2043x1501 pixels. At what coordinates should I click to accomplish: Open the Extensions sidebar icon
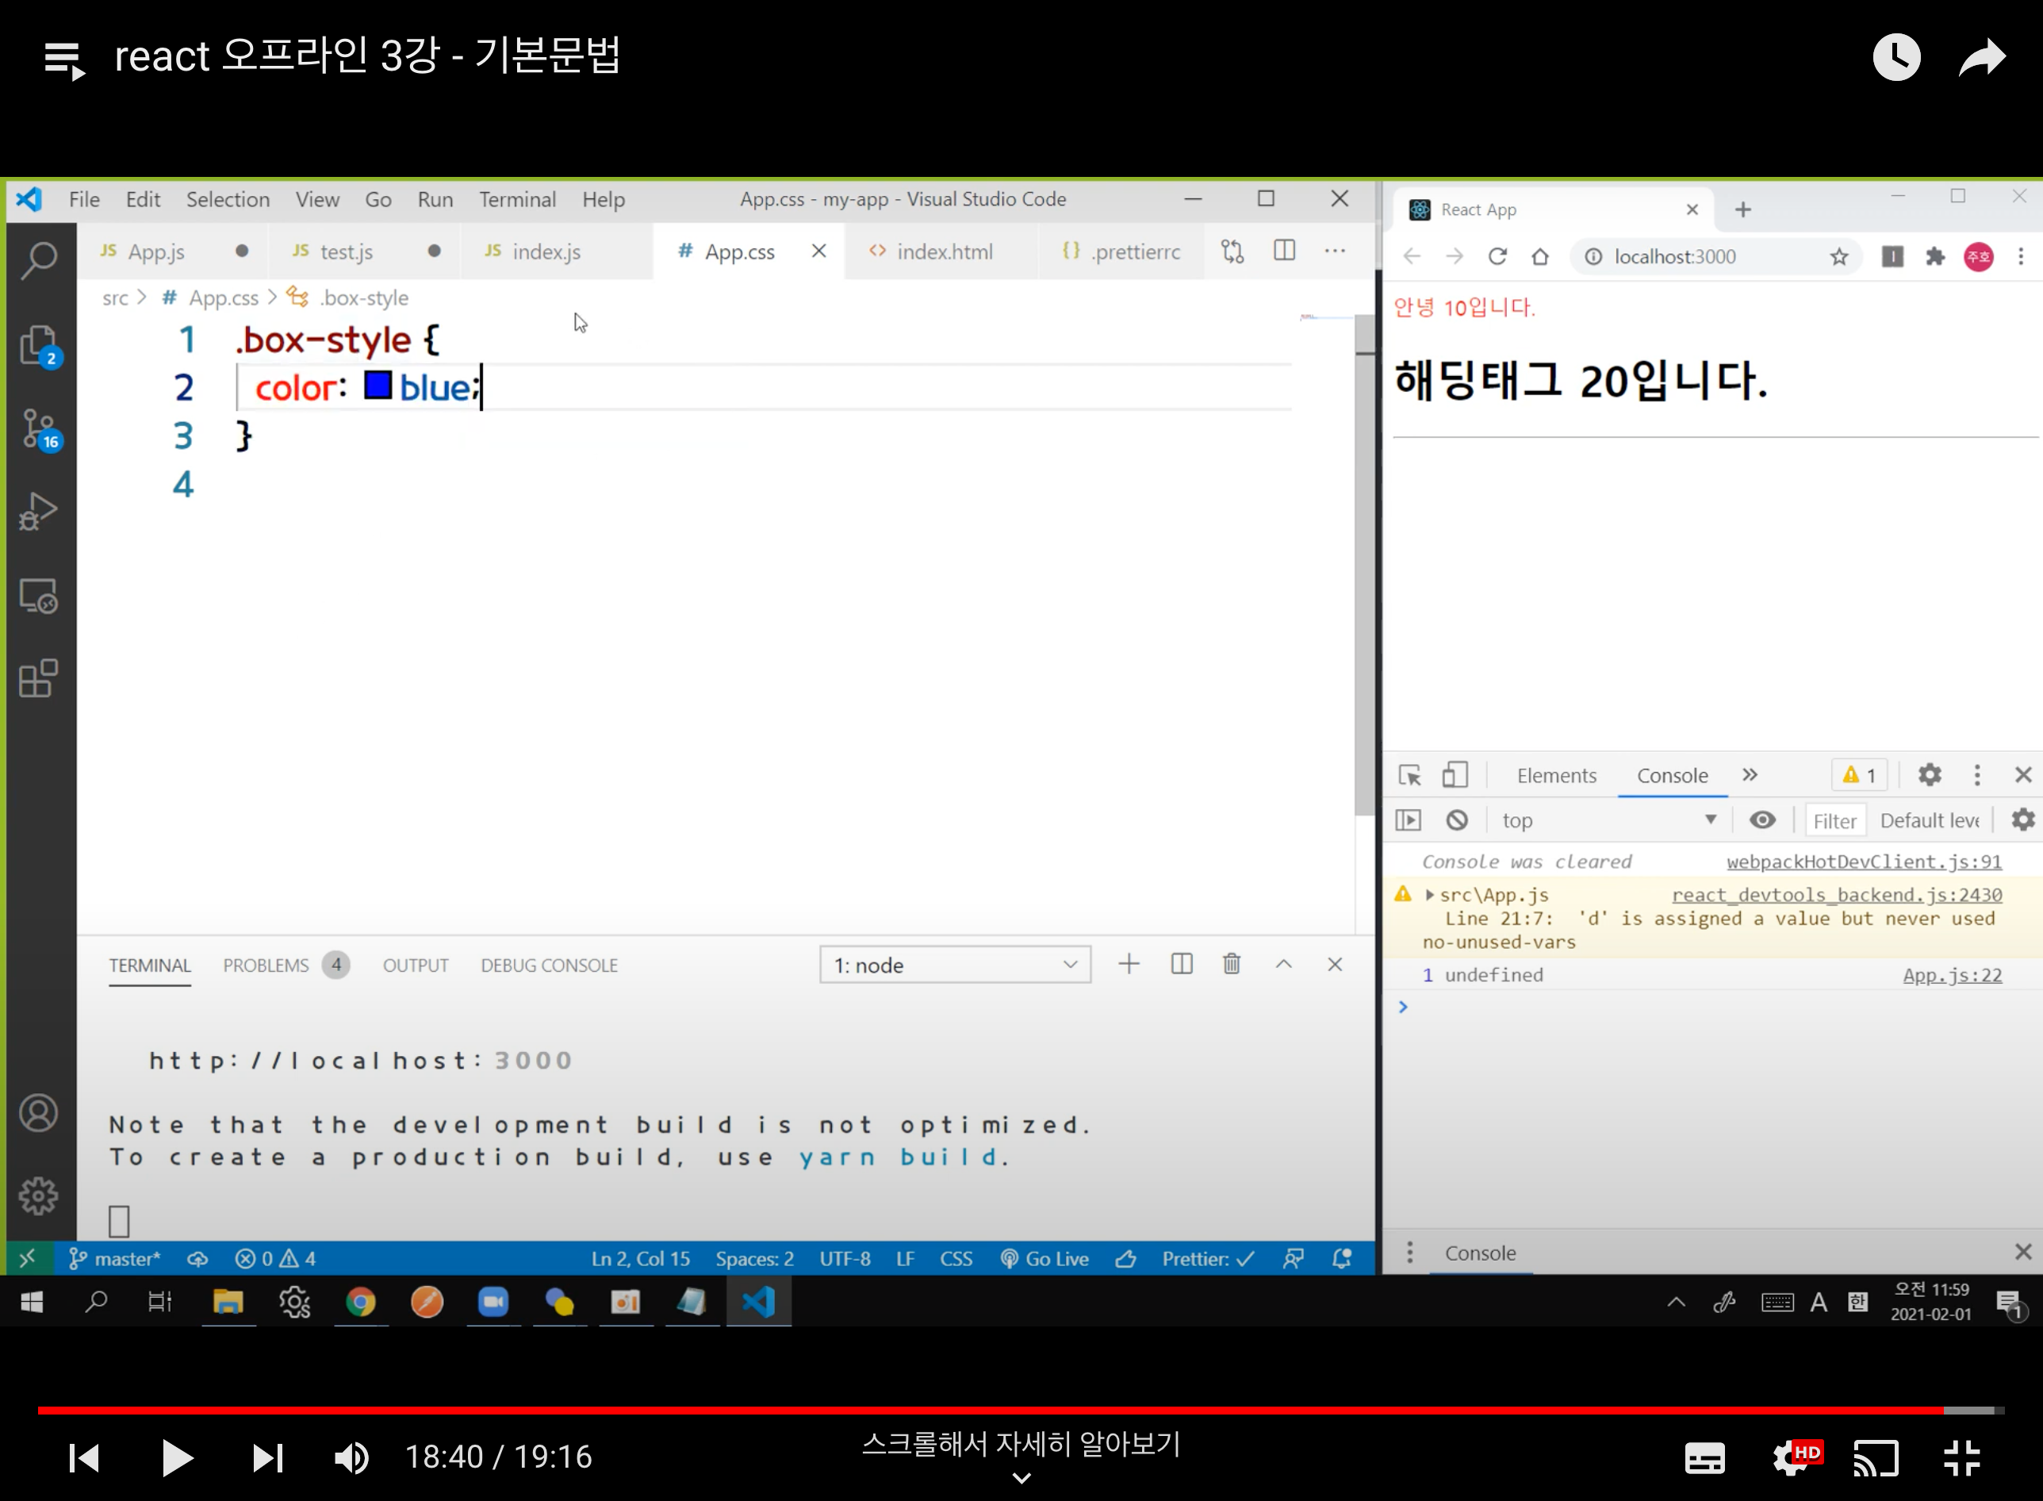(x=38, y=679)
